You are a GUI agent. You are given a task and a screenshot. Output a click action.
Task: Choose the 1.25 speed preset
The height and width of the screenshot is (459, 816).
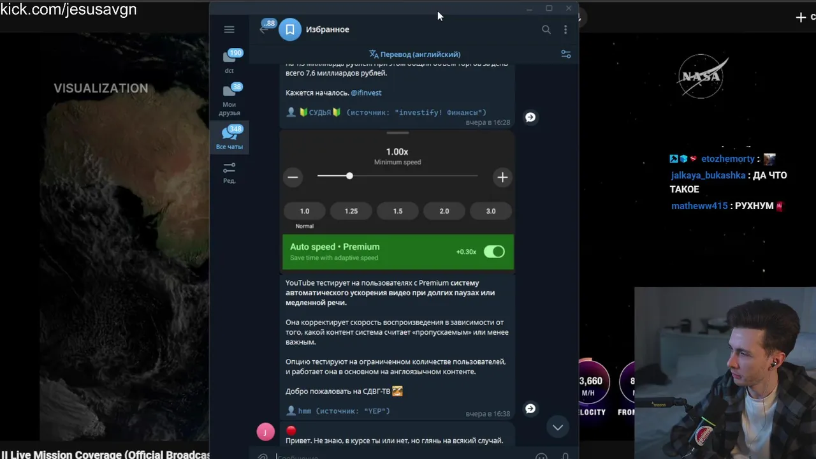click(x=351, y=211)
